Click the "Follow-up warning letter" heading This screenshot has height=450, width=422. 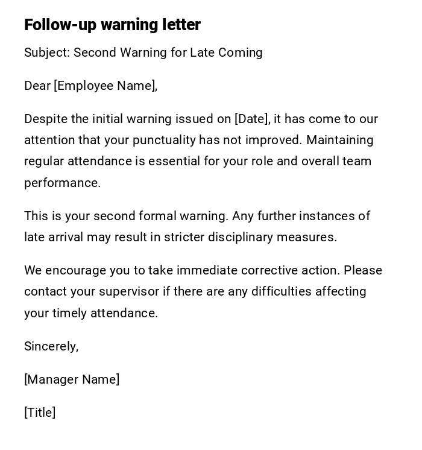pyautogui.click(x=112, y=25)
